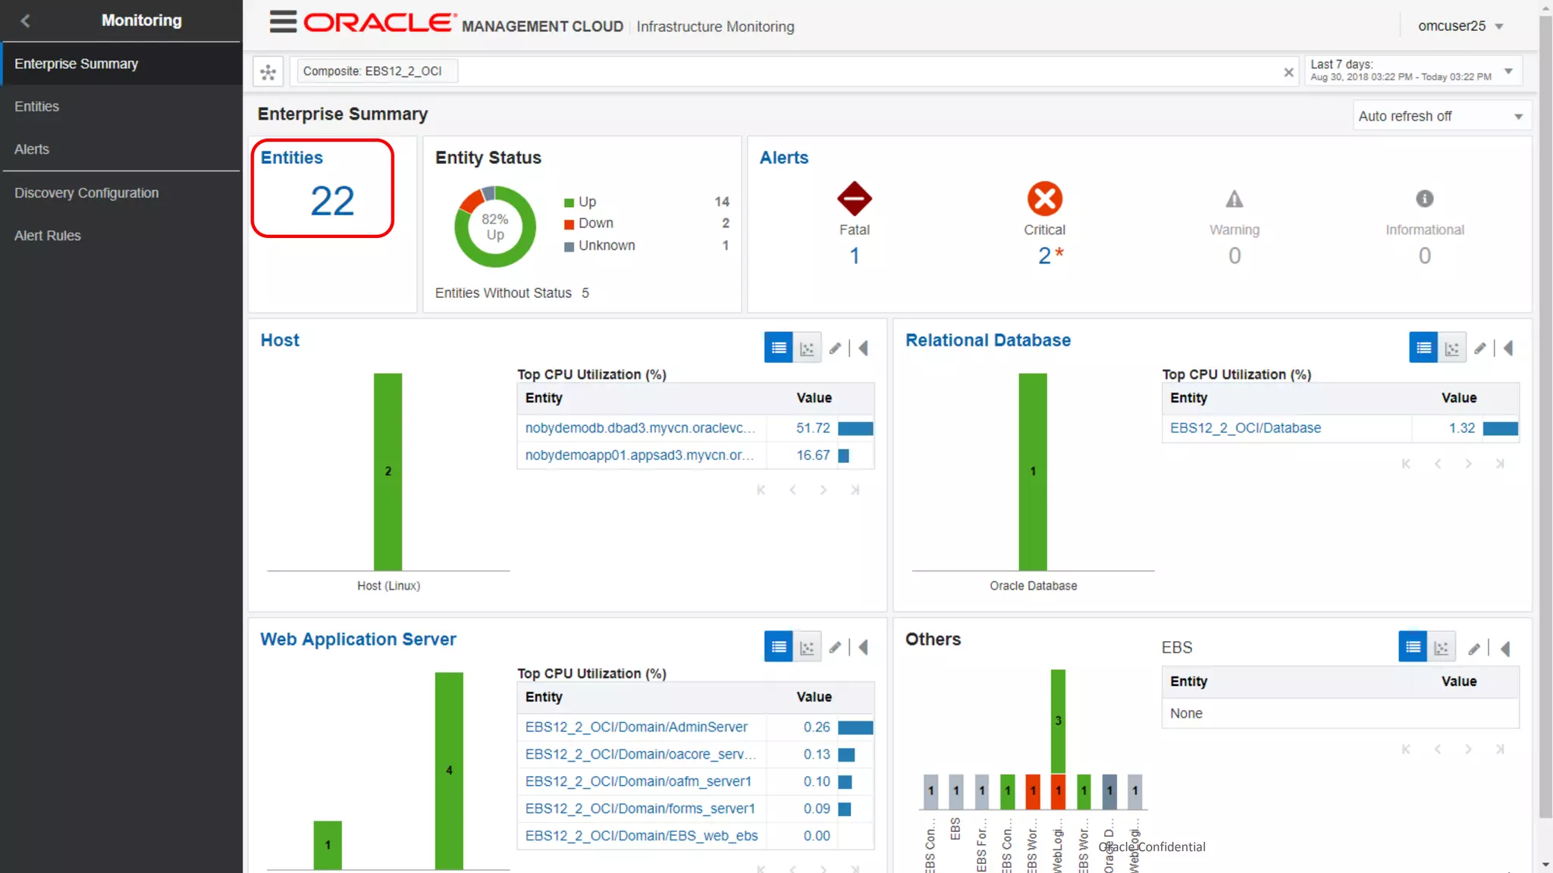Clear the Composite filter with the X
1553x873 pixels.
[1288, 72]
